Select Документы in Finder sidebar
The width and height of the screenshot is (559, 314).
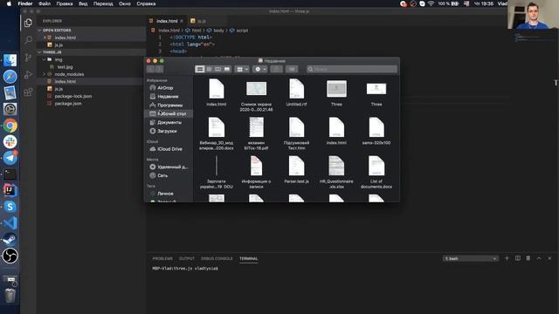pyautogui.click(x=169, y=122)
